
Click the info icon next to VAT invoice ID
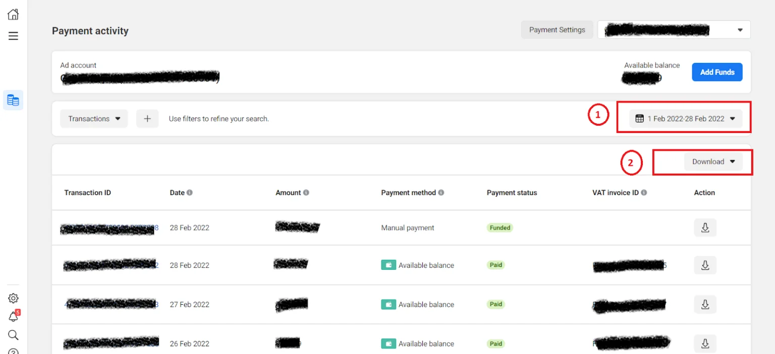[x=644, y=192]
